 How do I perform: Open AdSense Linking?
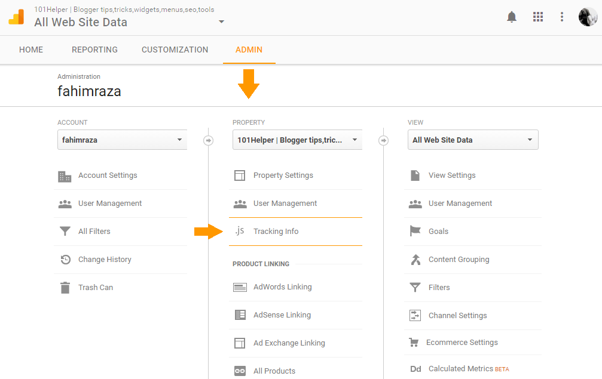282,315
